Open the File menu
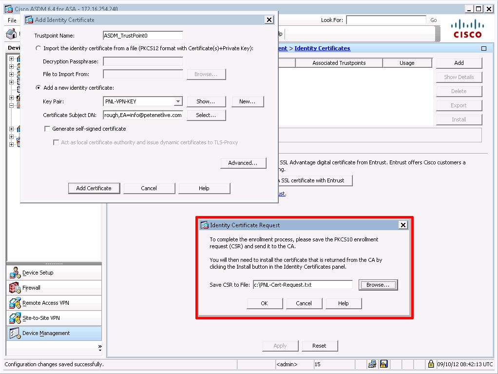This screenshot has width=498, height=374. pos(12,20)
